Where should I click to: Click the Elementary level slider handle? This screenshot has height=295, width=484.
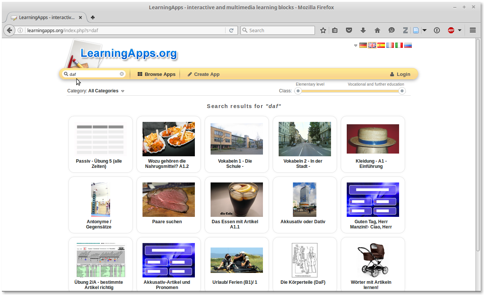tap(298, 91)
